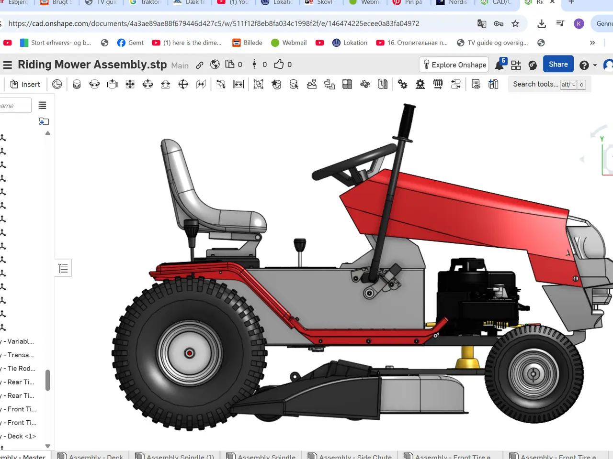Image resolution: width=613 pixels, height=459 pixels.
Task: Open the hamburger document menu
Action: click(7, 65)
